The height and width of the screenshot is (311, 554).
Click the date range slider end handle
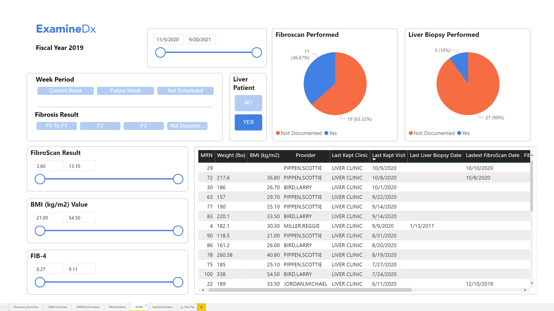[257, 52]
